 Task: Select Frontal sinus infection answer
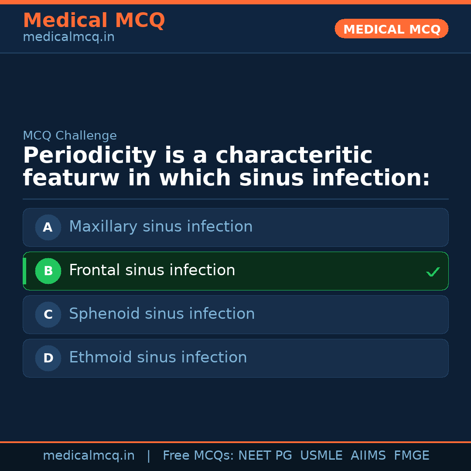click(x=152, y=270)
